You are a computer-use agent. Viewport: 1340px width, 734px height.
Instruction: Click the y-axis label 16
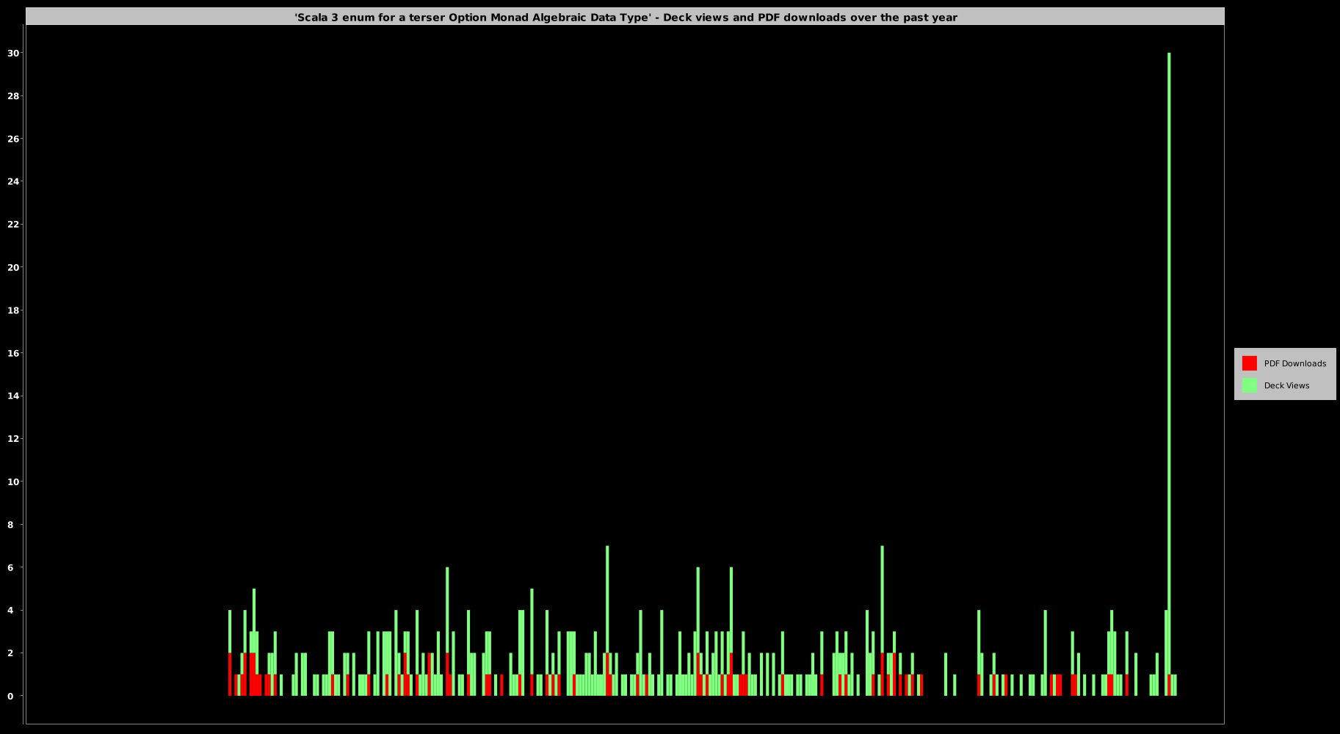tap(13, 353)
